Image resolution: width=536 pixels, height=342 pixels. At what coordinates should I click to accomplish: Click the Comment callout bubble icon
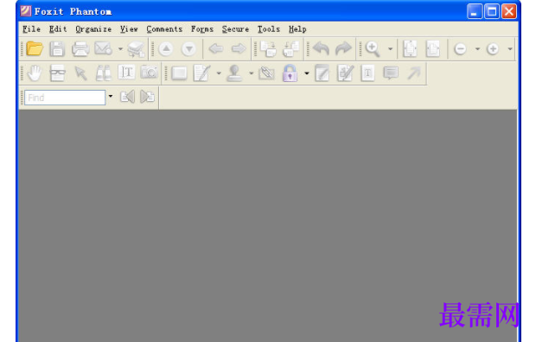click(391, 73)
